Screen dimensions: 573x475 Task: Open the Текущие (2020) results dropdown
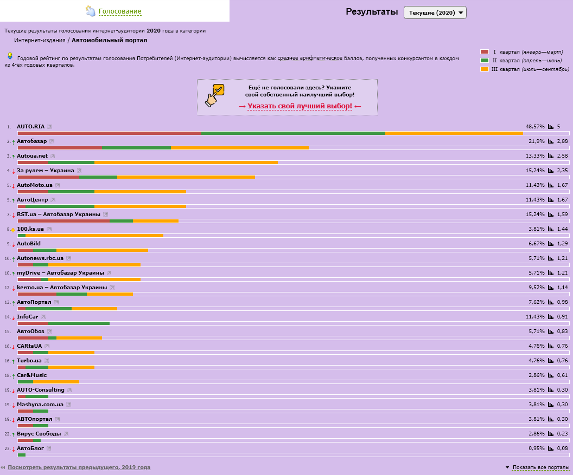pyautogui.click(x=435, y=12)
